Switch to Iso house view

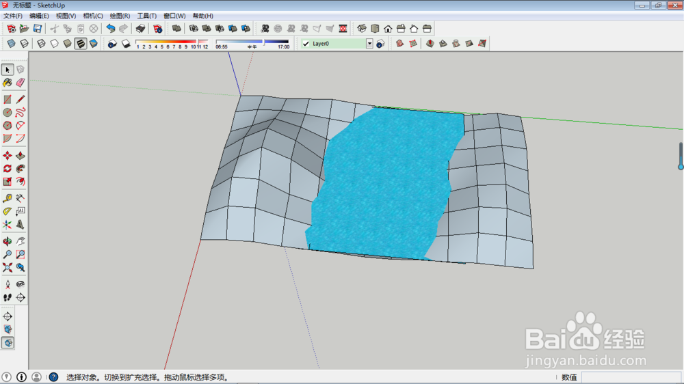[x=362, y=29]
